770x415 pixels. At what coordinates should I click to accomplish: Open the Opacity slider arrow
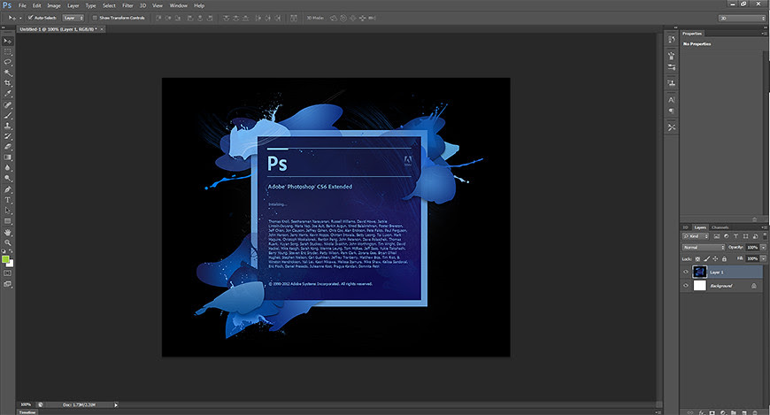[763, 247]
